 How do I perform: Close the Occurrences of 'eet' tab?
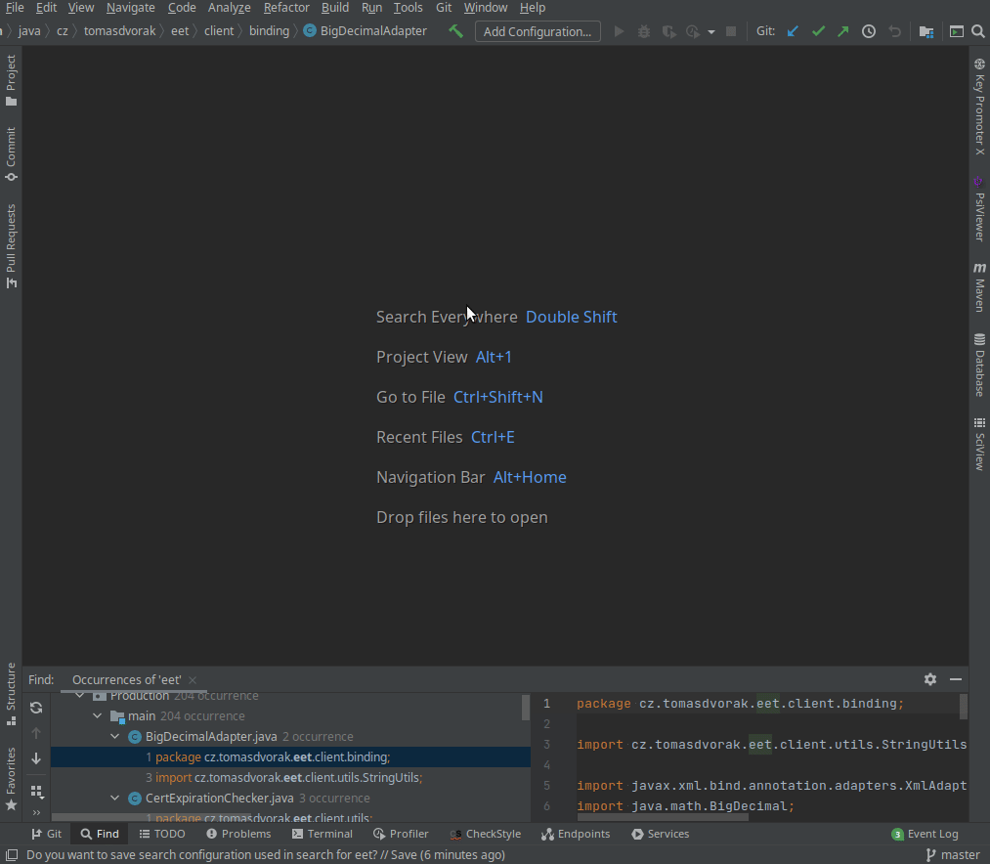[x=193, y=680]
